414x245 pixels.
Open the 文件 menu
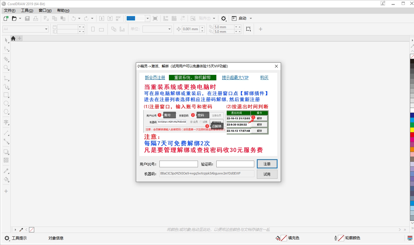(10, 11)
